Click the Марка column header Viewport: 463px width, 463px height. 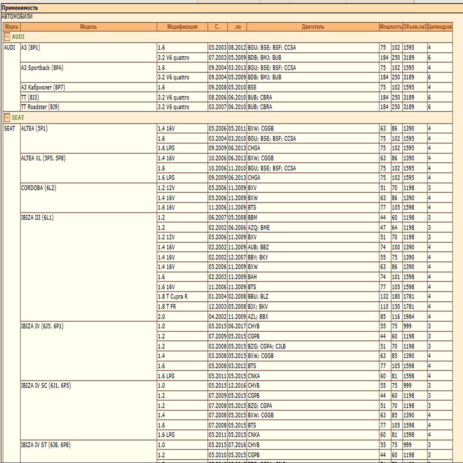click(x=12, y=27)
